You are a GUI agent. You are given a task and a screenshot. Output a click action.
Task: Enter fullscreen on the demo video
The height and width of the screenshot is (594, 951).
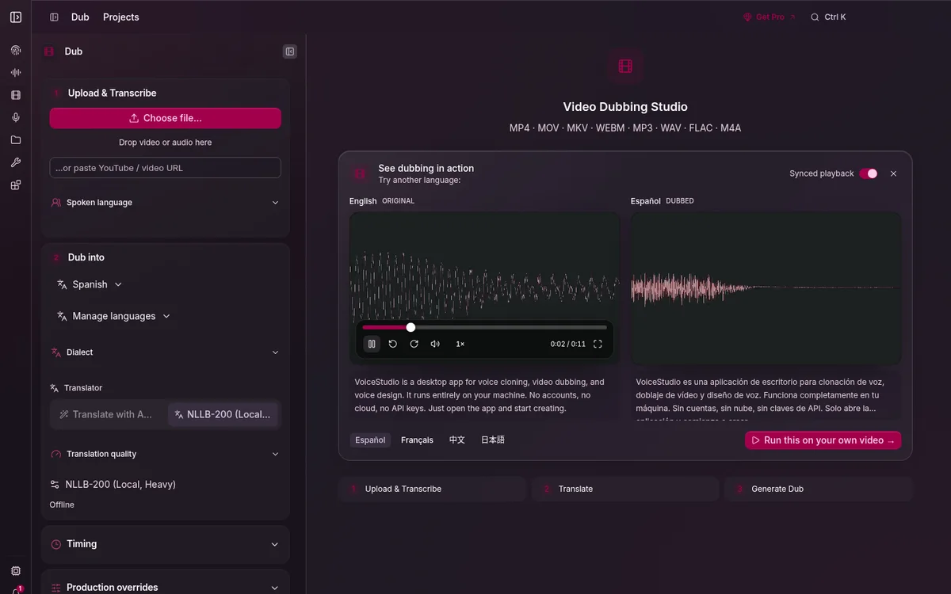[x=598, y=344]
